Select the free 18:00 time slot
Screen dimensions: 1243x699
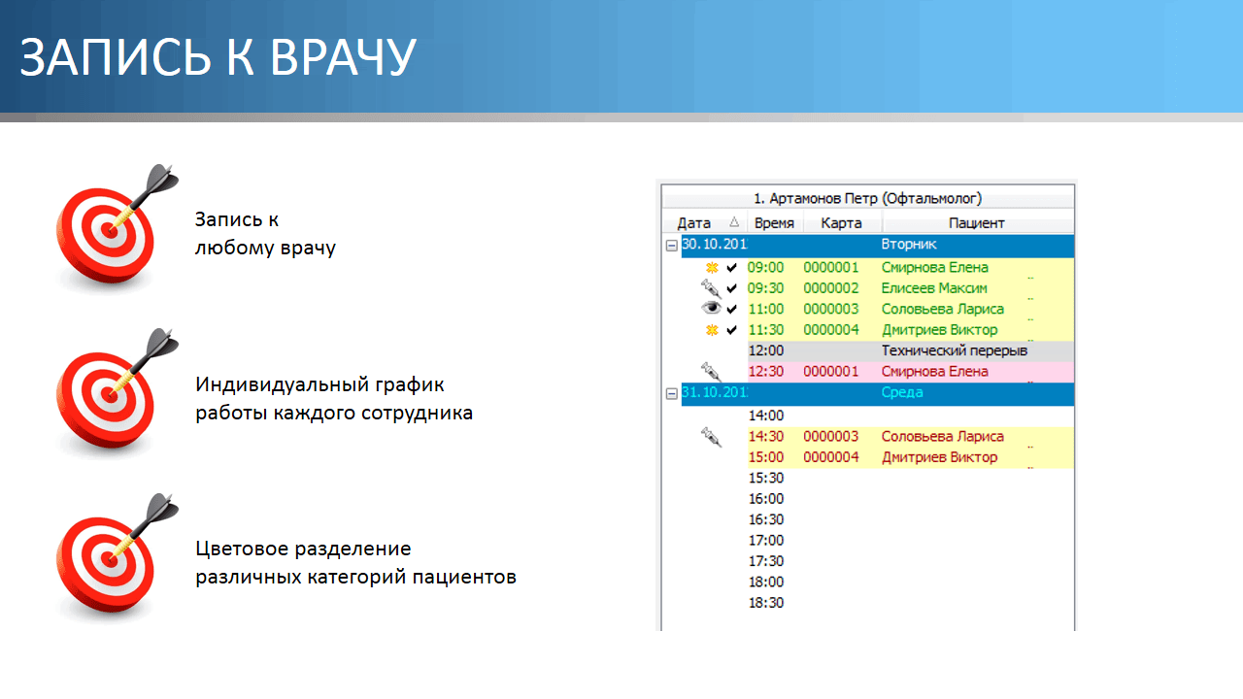click(x=765, y=582)
